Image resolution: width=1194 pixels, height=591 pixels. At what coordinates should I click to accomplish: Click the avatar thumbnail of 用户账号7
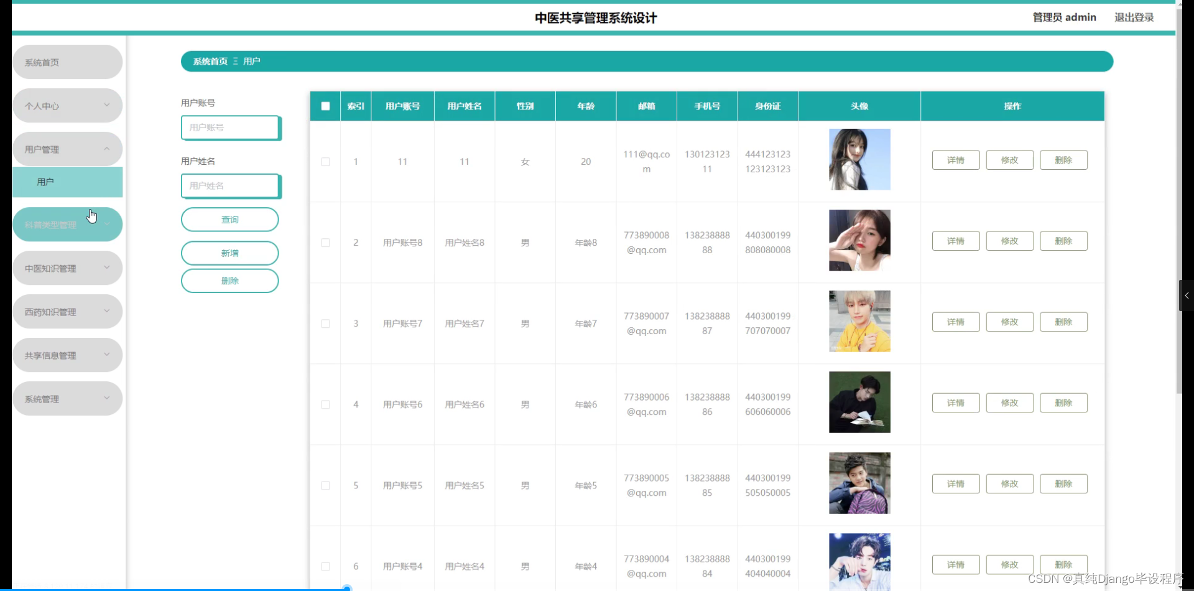point(859,321)
